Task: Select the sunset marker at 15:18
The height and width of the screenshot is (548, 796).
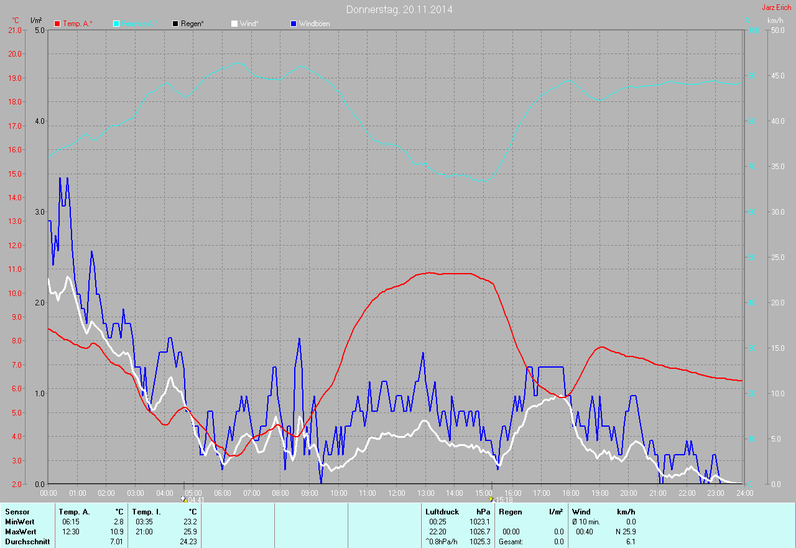Action: [491, 499]
